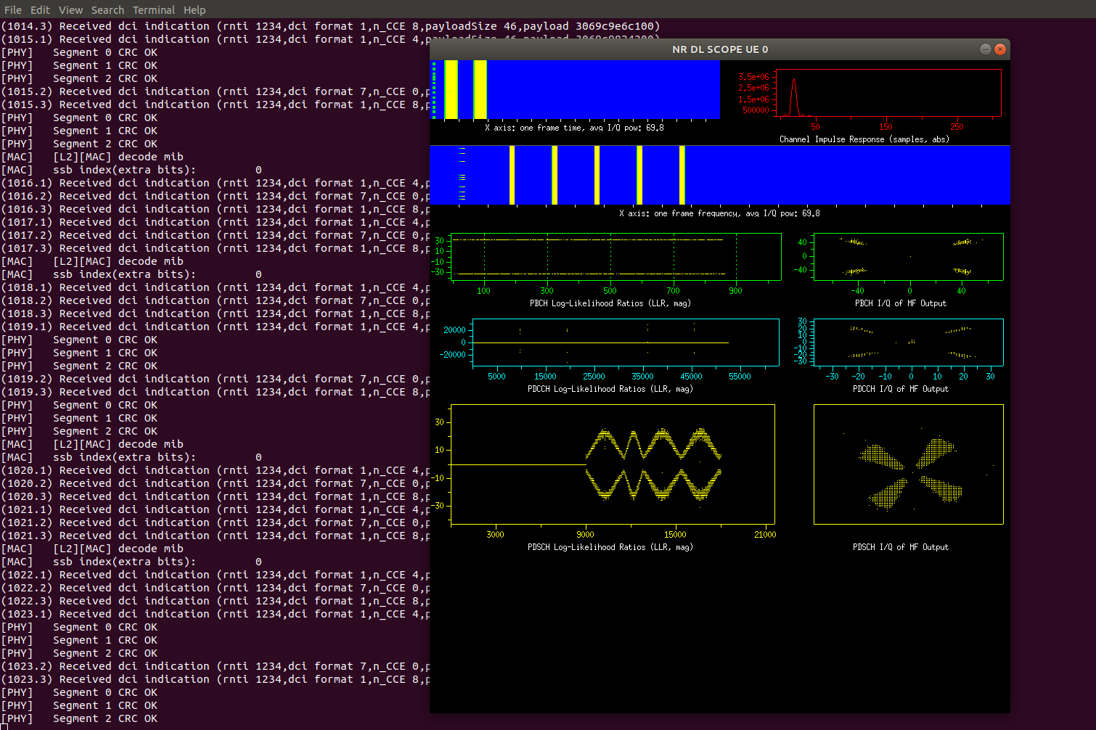This screenshot has width=1096, height=730.
Task: Click the NR DL SCOPE UE 0 title bar
Action: tap(719, 49)
